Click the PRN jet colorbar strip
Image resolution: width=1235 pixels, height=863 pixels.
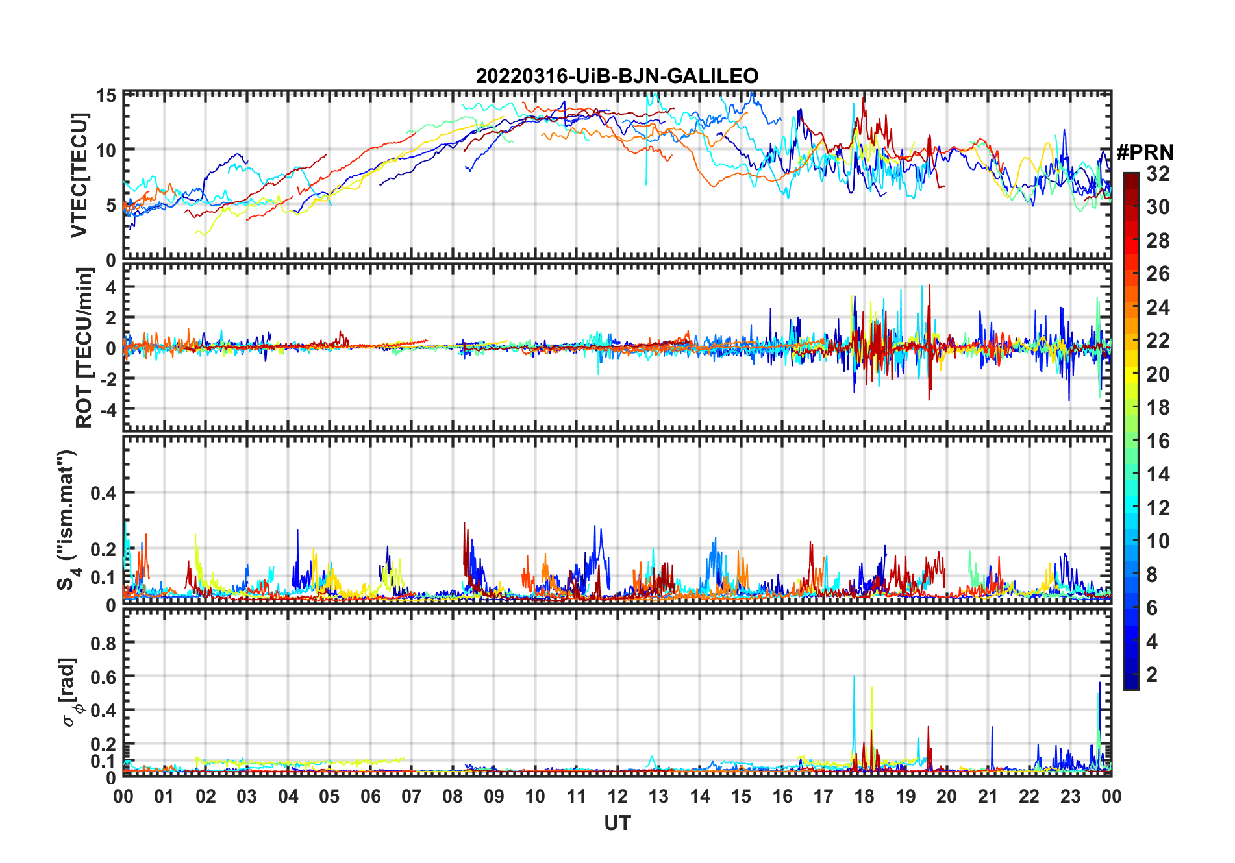point(1130,431)
